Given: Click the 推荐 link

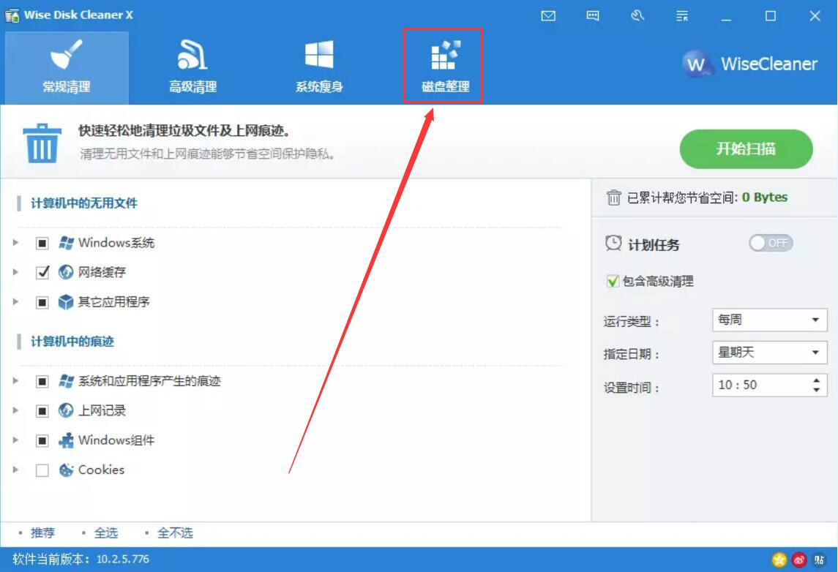Looking at the screenshot, I should [42, 533].
